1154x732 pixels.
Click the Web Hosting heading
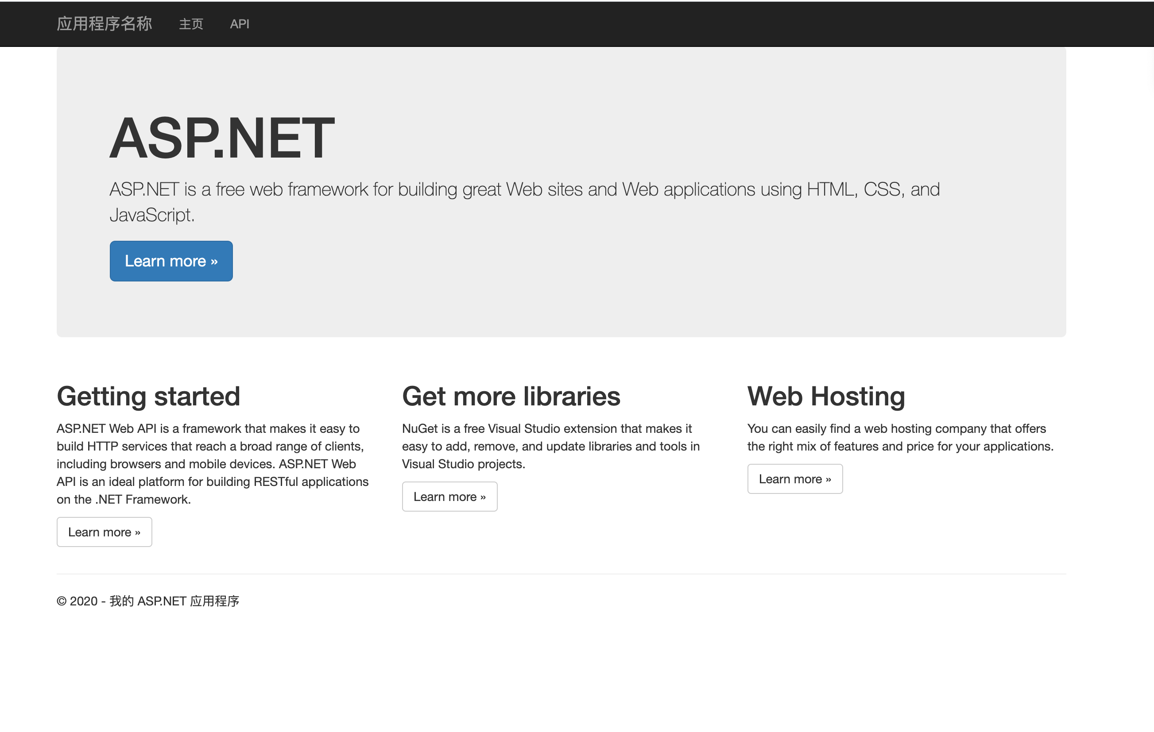[x=826, y=396]
